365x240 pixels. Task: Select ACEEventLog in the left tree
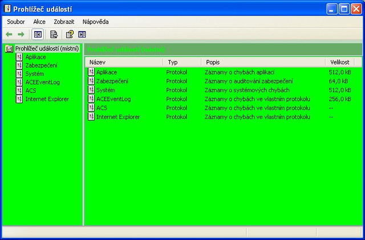(42, 82)
